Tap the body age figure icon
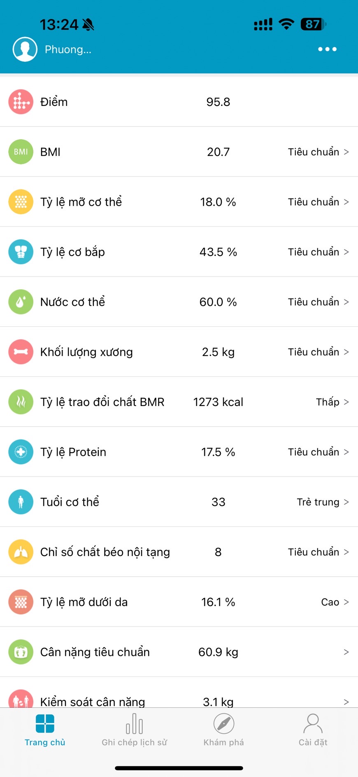Viewport: 358px width, 777px height. pyautogui.click(x=21, y=502)
